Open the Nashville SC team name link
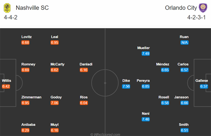 tap(32, 8)
